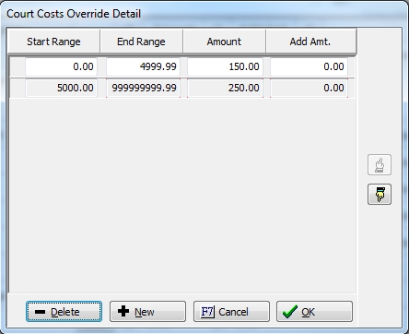Screen dimensions: 409x334
Task: Click the End Range column header
Action: (141, 42)
